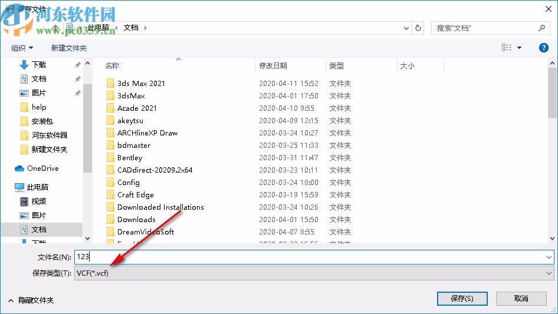
Task: Click the 安装包 folder icon in sidebar
Action: tap(24, 121)
